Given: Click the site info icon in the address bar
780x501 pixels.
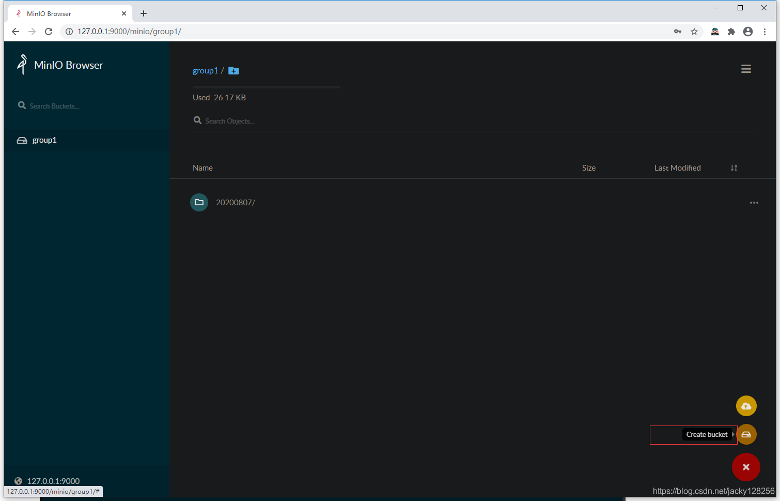Looking at the screenshot, I should 69,32.
